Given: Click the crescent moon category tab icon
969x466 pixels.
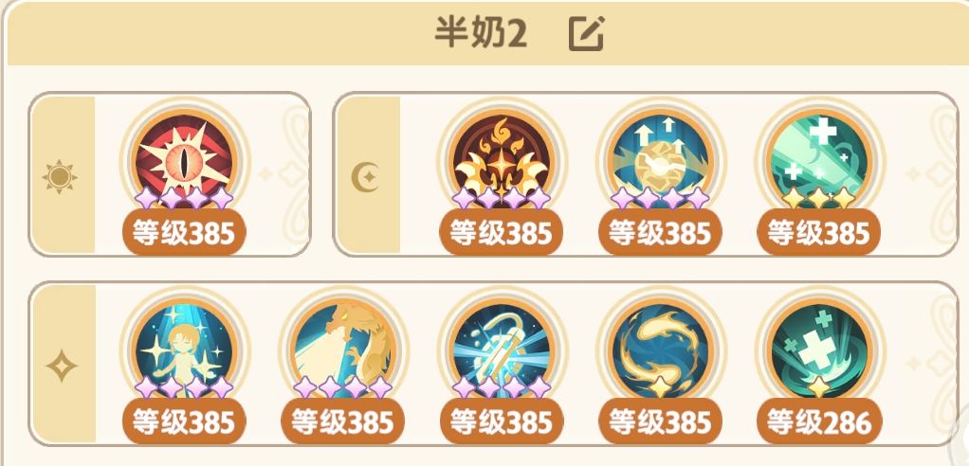Looking at the screenshot, I should click(x=365, y=177).
